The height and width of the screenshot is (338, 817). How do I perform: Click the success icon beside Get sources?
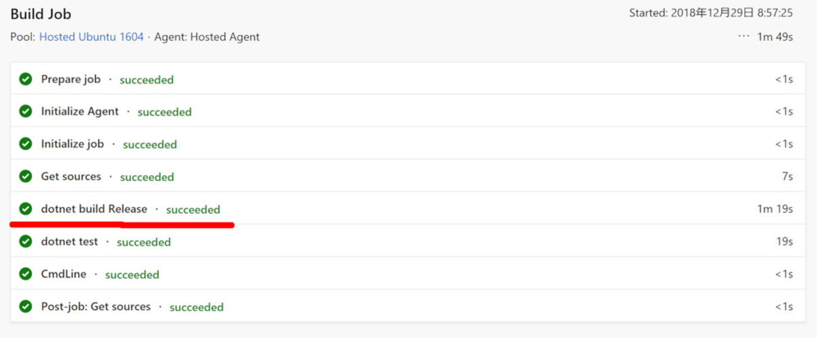[x=25, y=177]
